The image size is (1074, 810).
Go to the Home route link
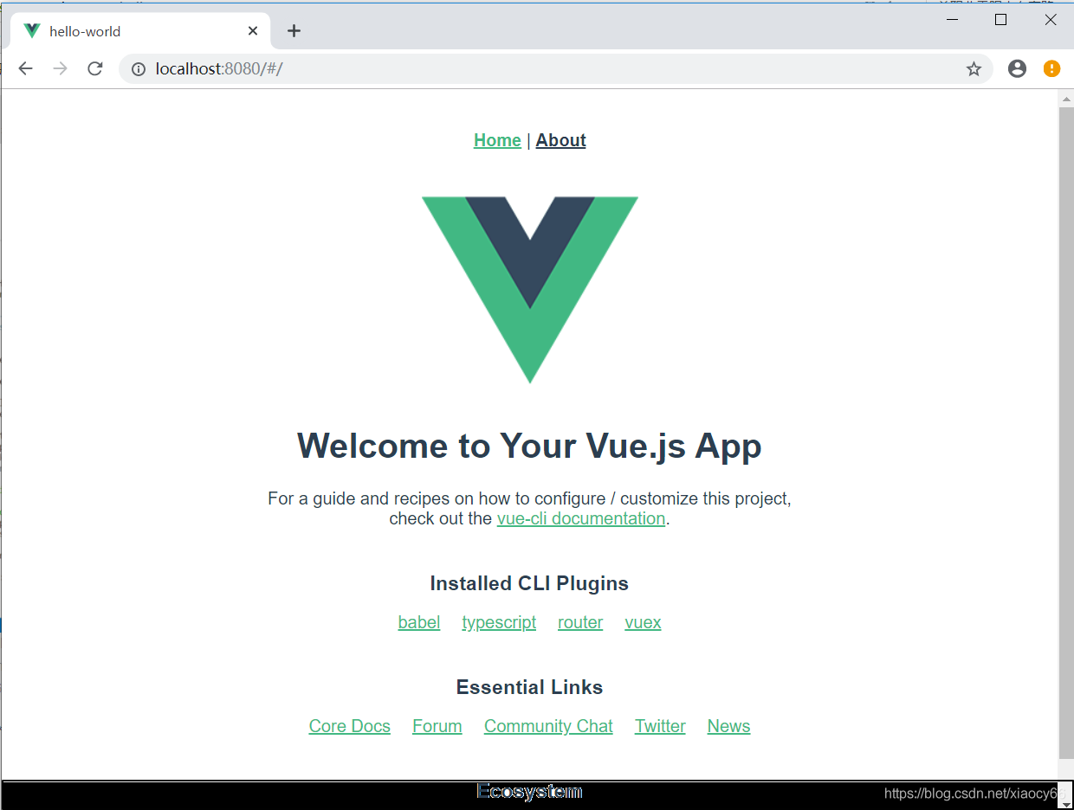pyautogui.click(x=497, y=140)
